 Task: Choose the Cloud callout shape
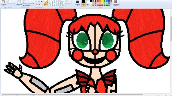(63, 5)
